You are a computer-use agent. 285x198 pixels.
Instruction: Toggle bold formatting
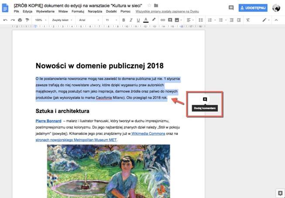[x=124, y=20]
